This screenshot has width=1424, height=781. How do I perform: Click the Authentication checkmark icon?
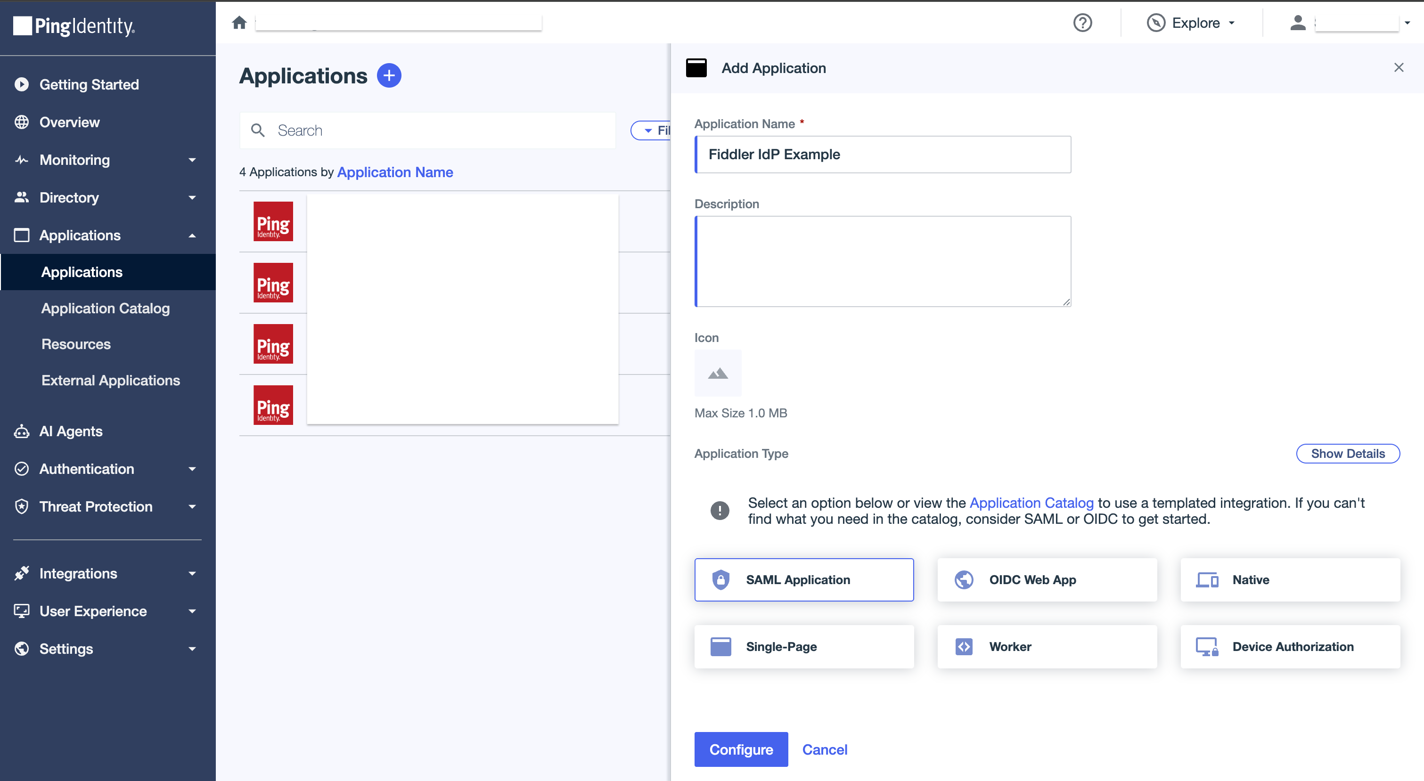[22, 469]
